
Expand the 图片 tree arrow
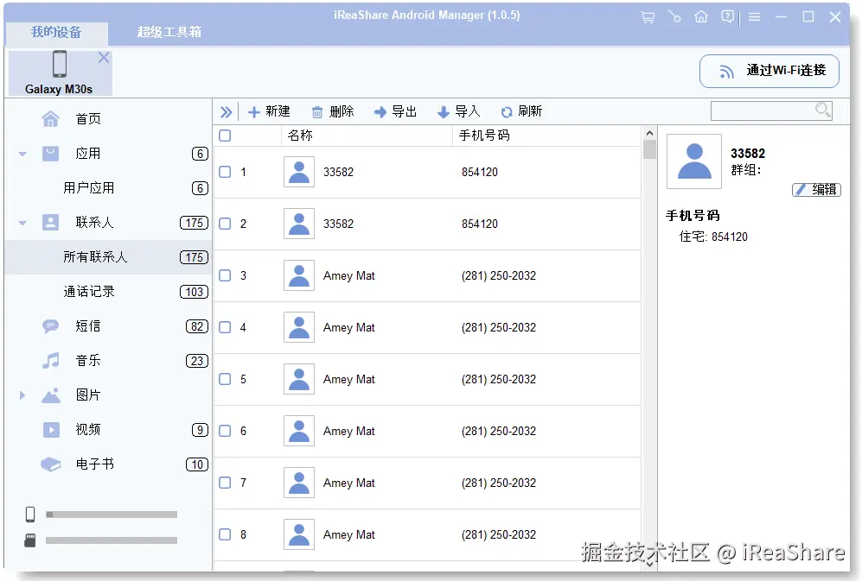22,395
